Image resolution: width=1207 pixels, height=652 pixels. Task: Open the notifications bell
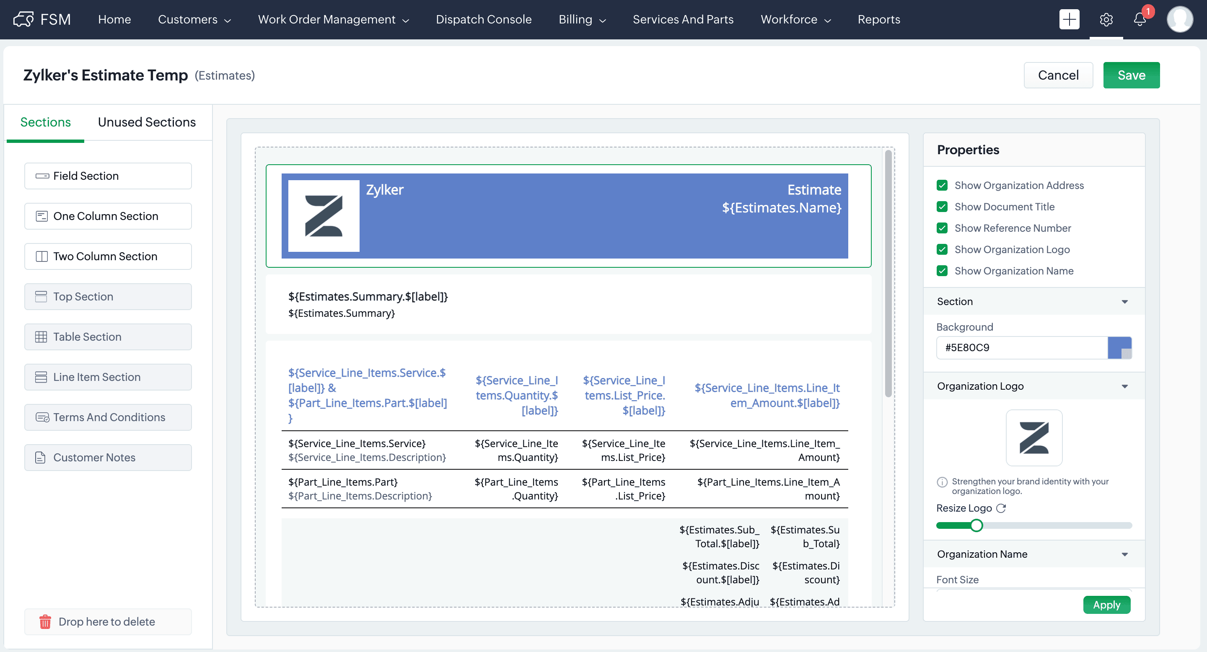1140,20
